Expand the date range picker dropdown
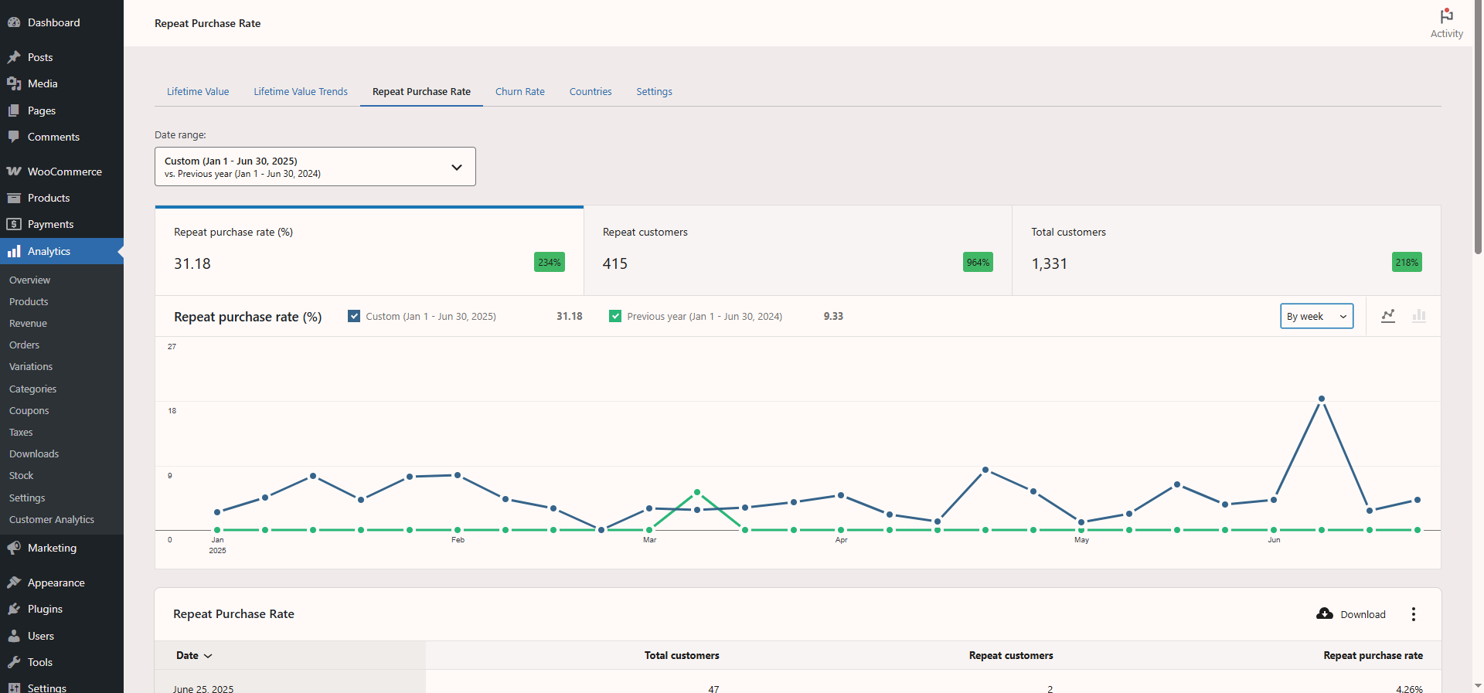 click(x=315, y=167)
